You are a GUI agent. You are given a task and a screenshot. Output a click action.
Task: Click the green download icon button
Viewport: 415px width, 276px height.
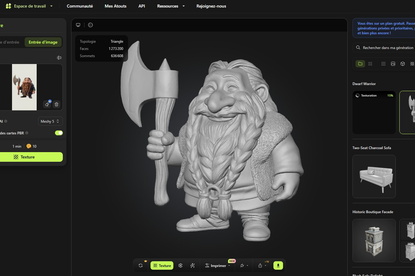278,265
